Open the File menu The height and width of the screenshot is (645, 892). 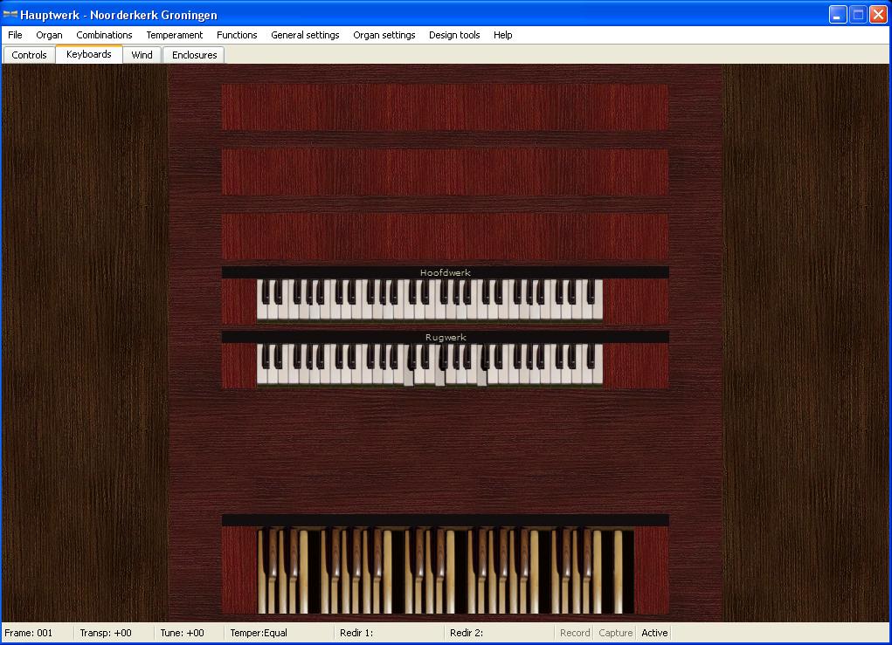[15, 35]
